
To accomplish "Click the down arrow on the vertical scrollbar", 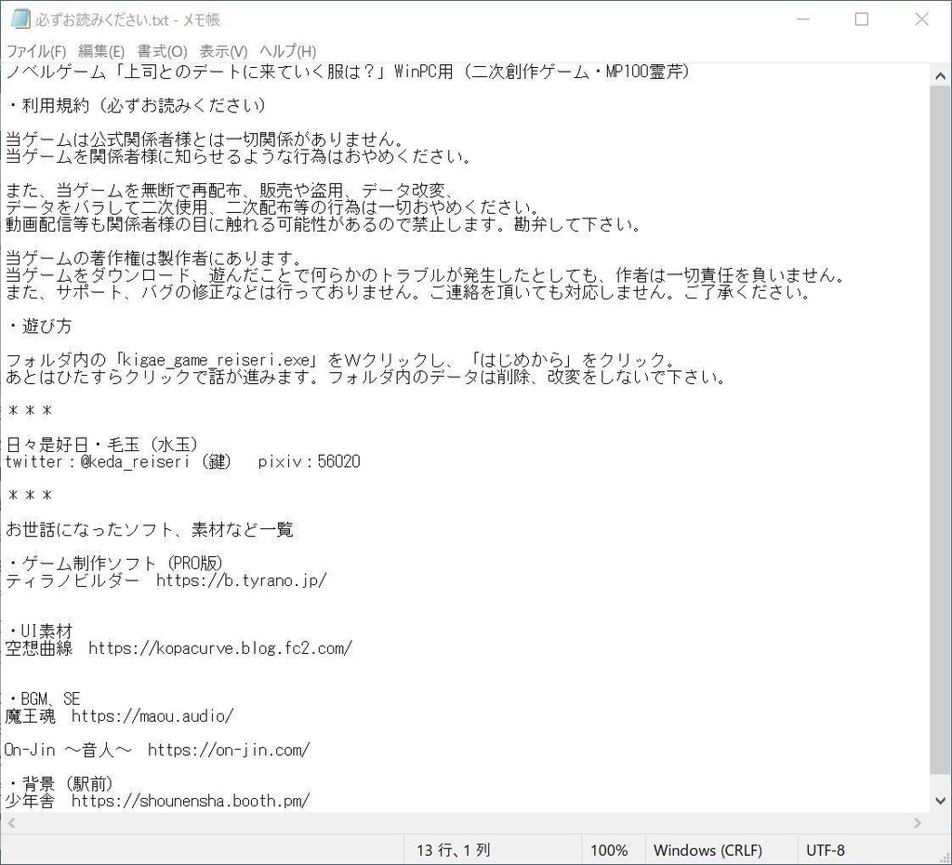I will [x=941, y=801].
